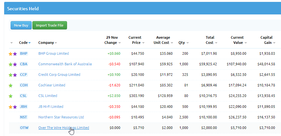Select the NST code tag

click(x=23, y=117)
